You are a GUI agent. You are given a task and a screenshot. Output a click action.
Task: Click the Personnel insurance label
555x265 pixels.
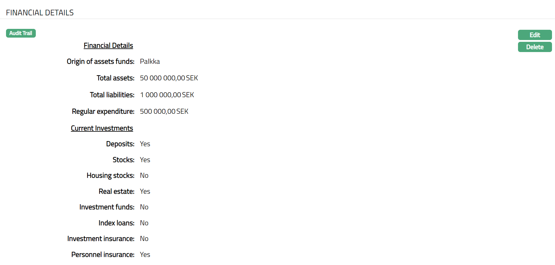click(x=103, y=254)
